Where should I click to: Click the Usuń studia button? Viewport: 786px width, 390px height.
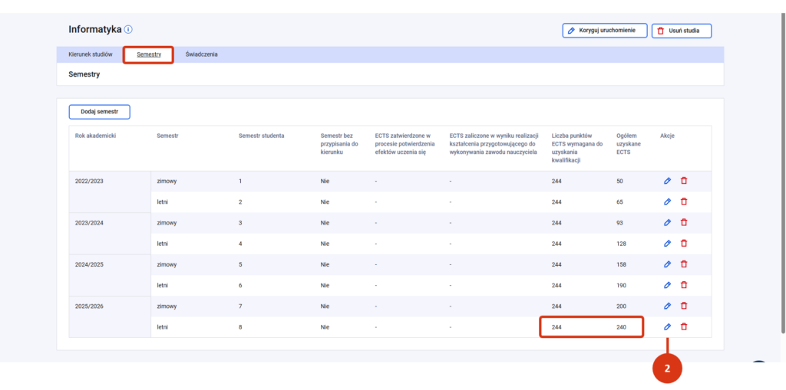coord(682,31)
